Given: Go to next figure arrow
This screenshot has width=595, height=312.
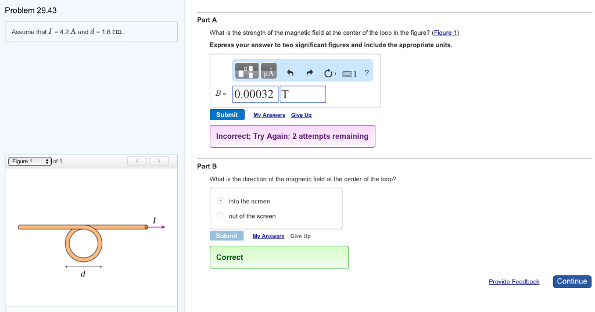Looking at the screenshot, I should [159, 162].
